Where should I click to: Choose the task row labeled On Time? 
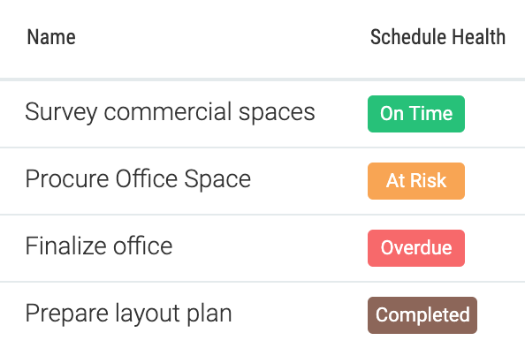(x=262, y=114)
